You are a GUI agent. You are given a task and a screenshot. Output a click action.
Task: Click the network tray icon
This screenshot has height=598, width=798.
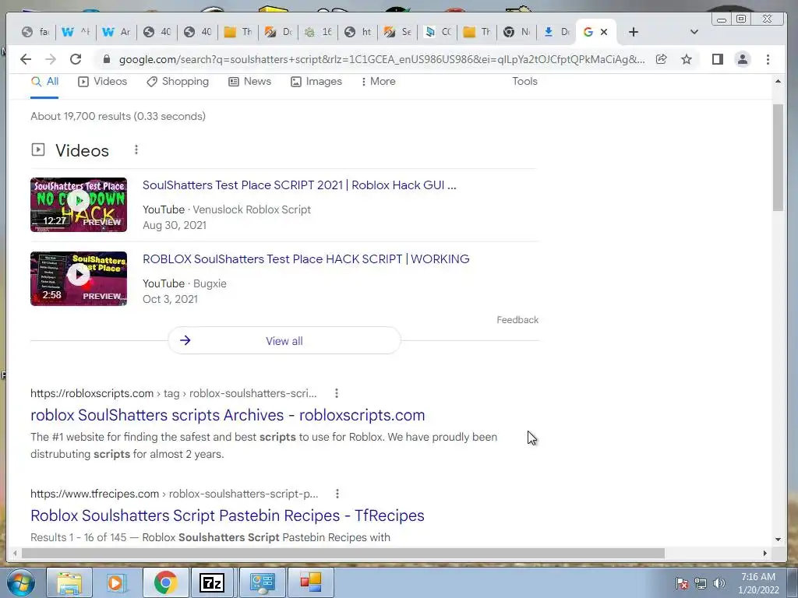tap(701, 583)
